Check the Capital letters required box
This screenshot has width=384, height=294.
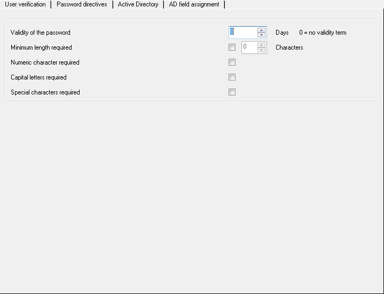point(232,77)
